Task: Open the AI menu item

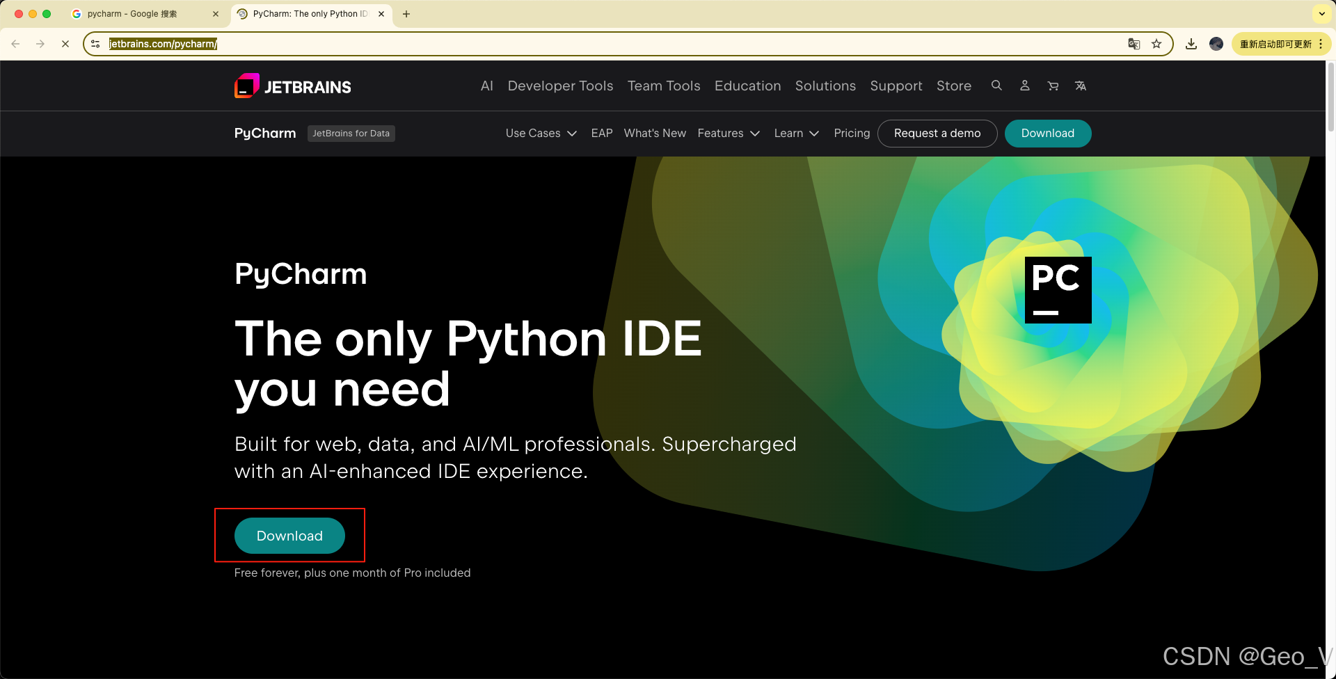Action: [x=487, y=86]
